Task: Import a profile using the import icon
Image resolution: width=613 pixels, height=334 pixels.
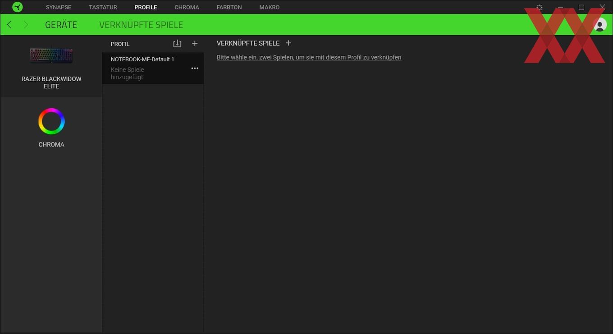Action: (177, 43)
